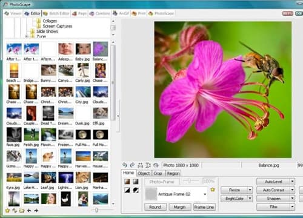The width and height of the screenshot is (303, 218).
Task: Click the Auto Level button
Action: pyautogui.click(x=273, y=182)
